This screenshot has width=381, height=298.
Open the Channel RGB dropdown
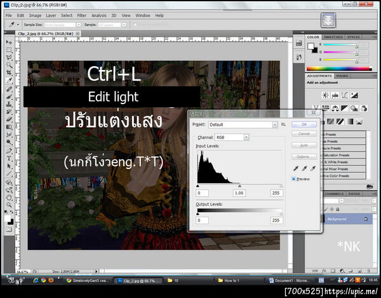tap(232, 137)
